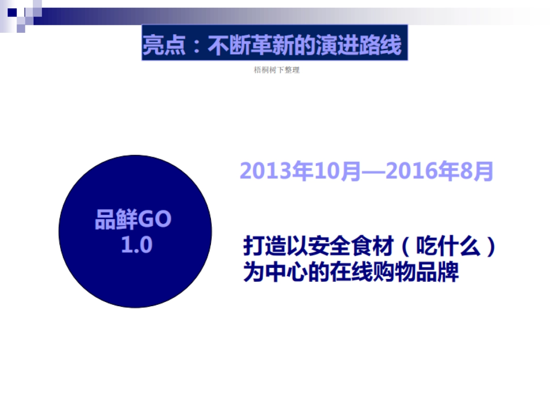Select the checkered square cluster upper-left
Screen dimensions: 554x415
point(21,18)
